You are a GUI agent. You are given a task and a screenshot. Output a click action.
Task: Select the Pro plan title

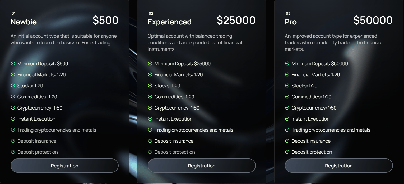291,22
